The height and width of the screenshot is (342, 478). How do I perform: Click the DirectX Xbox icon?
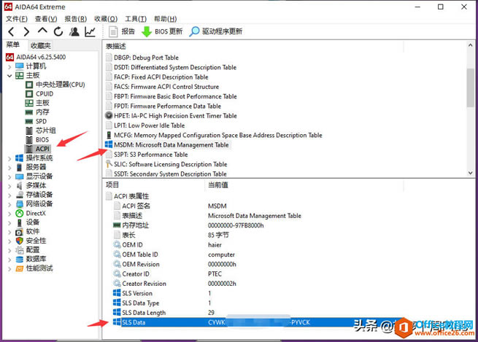click(19, 213)
